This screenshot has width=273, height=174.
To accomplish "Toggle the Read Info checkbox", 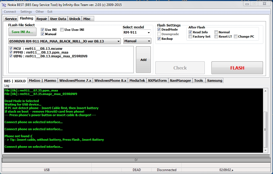I will tap(190, 32).
